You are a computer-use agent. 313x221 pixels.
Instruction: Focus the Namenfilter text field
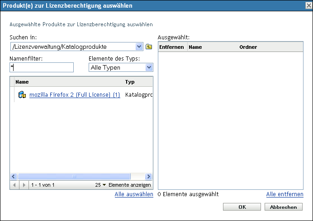[42, 67]
